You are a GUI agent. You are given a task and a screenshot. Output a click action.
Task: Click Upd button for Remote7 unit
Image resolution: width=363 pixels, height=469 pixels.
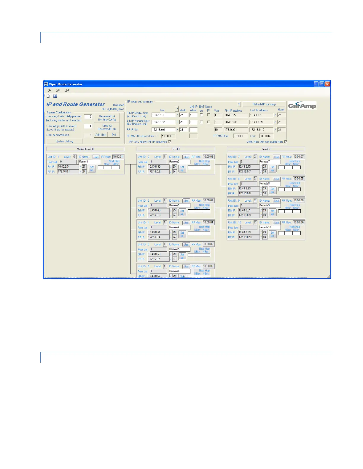click(x=276, y=157)
